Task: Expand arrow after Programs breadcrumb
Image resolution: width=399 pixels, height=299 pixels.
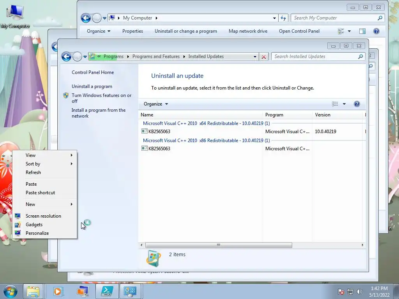Action: pos(128,56)
